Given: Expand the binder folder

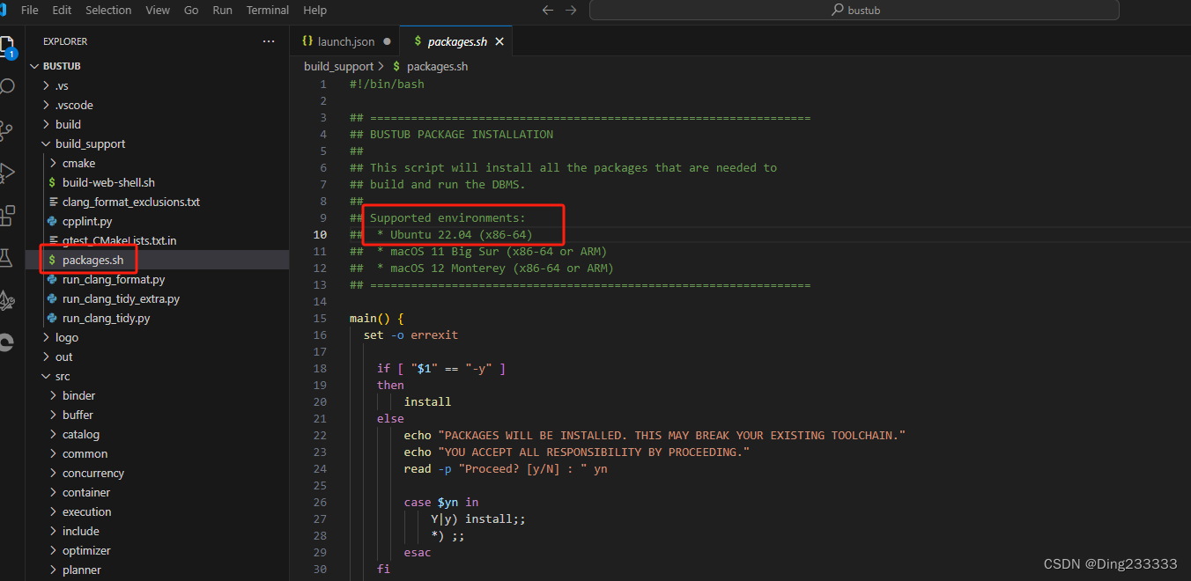Looking at the screenshot, I should 78,395.
